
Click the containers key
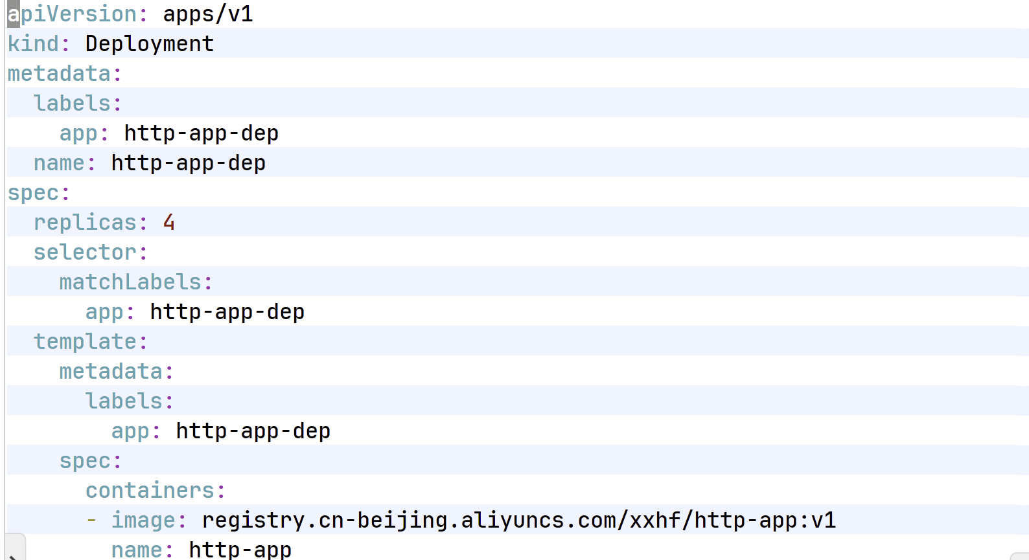point(150,491)
